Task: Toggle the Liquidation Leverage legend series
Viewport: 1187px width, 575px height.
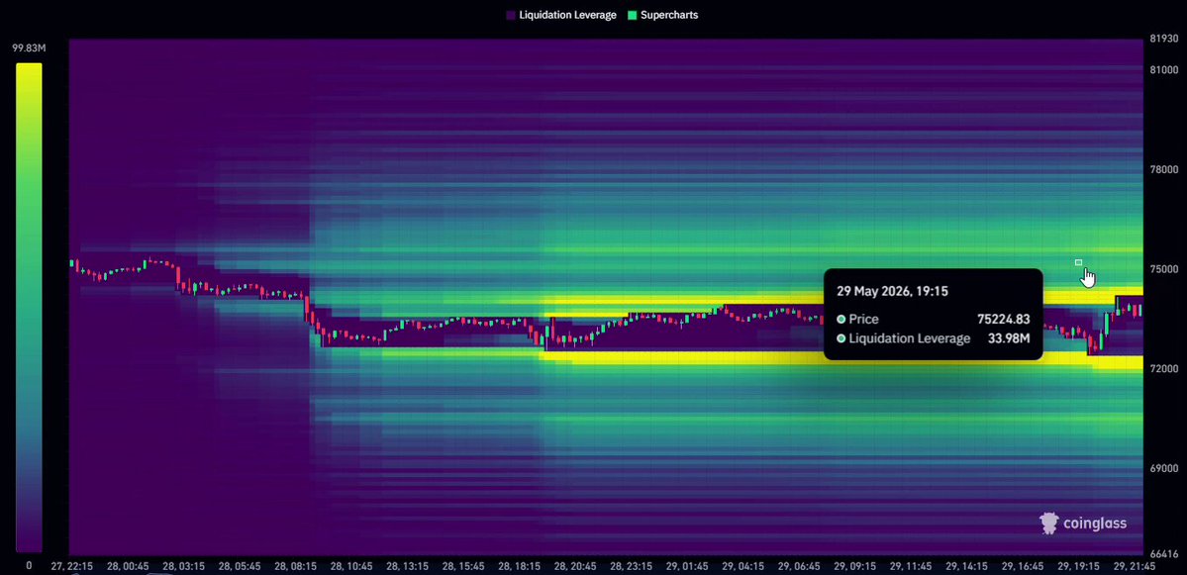Action: coord(561,15)
